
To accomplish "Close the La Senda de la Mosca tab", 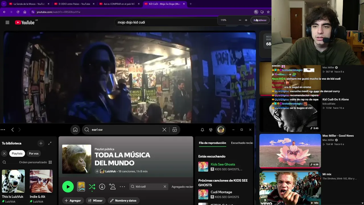I will [x=48, y=4].
